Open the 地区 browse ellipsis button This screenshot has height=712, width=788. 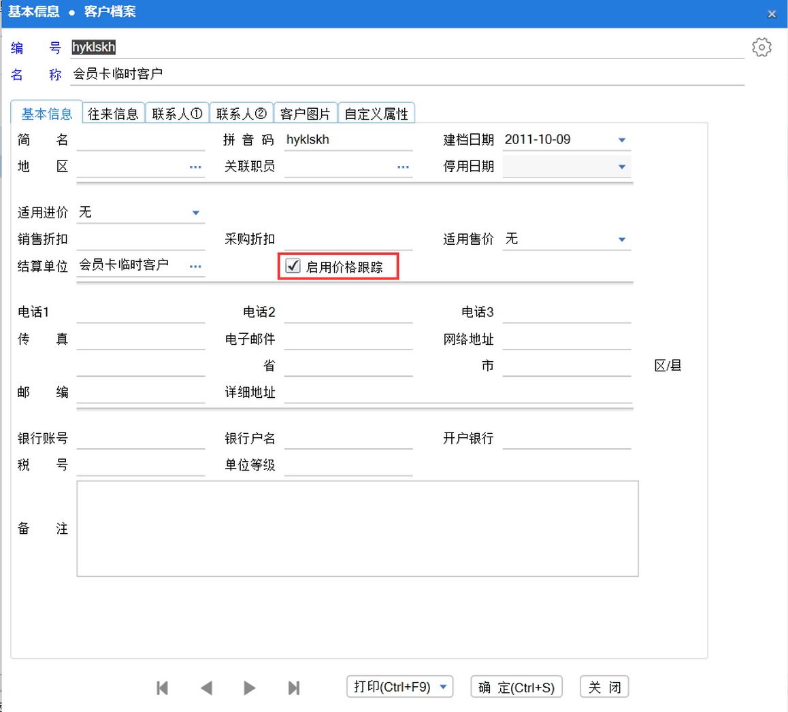point(195,167)
